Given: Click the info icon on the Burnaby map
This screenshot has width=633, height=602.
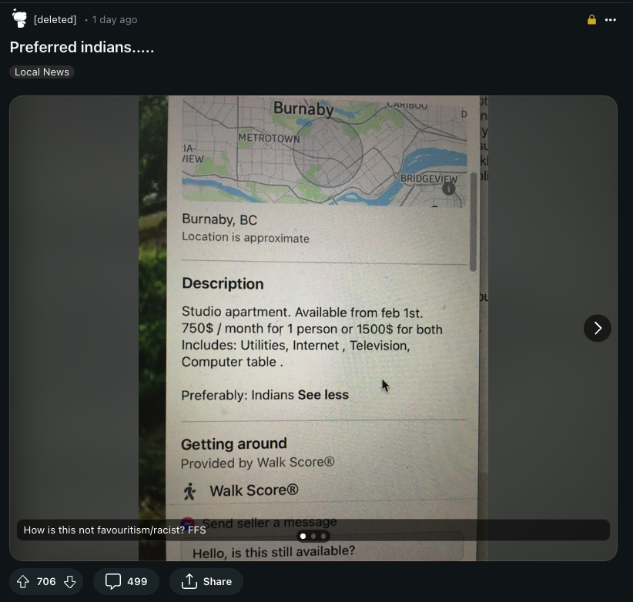Looking at the screenshot, I should [449, 189].
